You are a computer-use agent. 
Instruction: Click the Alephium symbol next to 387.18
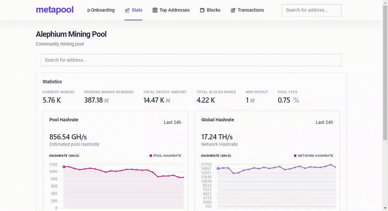[107, 100]
